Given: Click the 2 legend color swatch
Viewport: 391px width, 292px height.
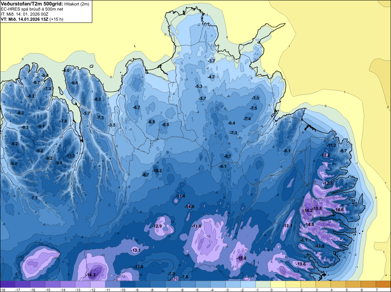Looking at the screenshot, I should [x=308, y=284].
